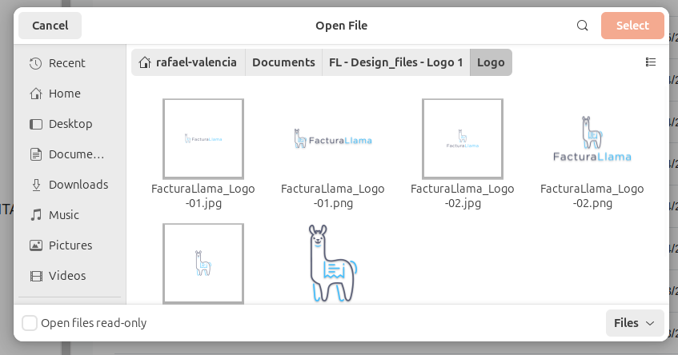Open Documents folder in the sidebar

(x=76, y=154)
